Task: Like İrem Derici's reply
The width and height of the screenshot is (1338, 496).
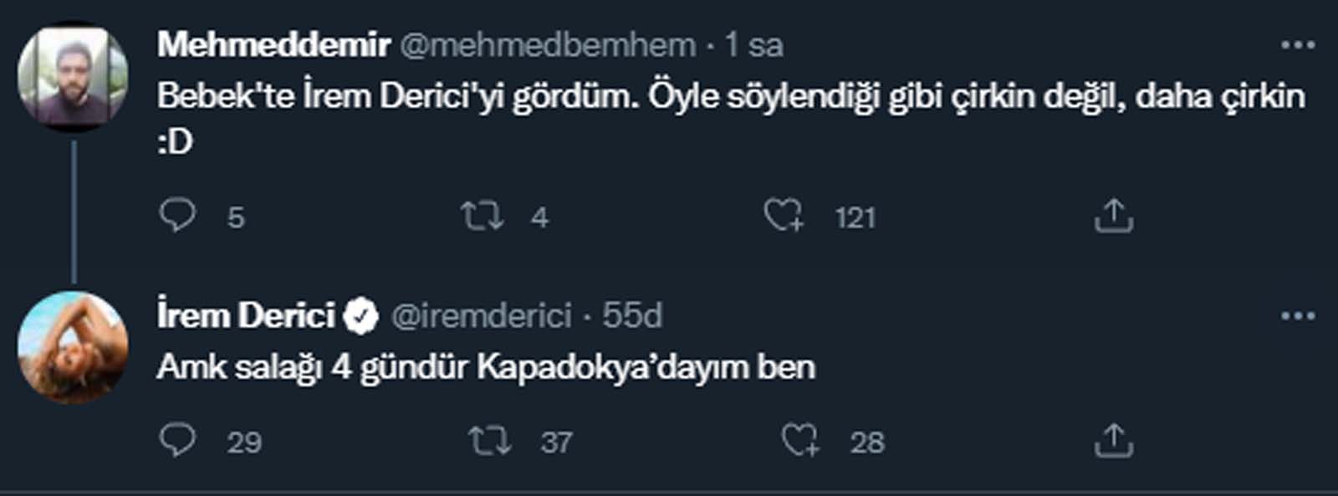Action: pyautogui.click(x=803, y=439)
